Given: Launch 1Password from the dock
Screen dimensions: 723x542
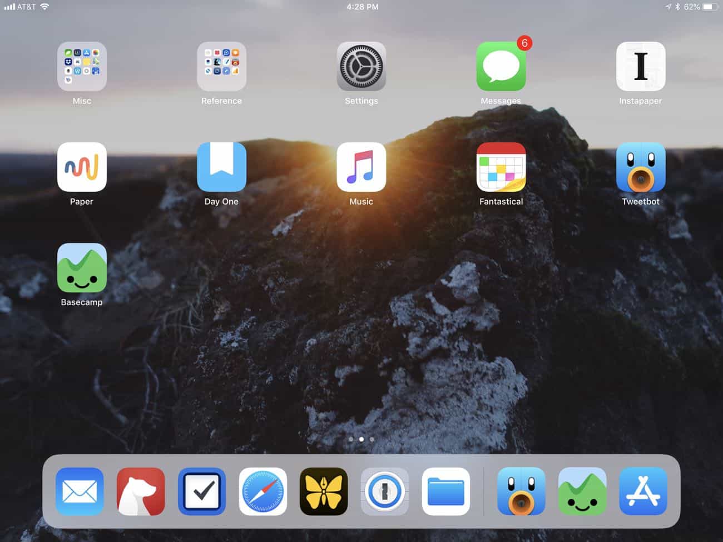Looking at the screenshot, I should pos(385,491).
